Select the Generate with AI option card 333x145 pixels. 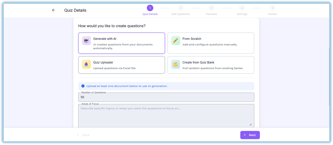(x=122, y=43)
